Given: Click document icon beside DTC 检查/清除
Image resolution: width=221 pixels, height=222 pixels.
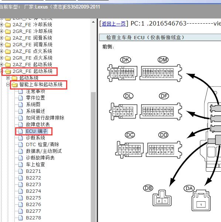Looking at the screenshot, I should pyautogui.click(x=21, y=145).
